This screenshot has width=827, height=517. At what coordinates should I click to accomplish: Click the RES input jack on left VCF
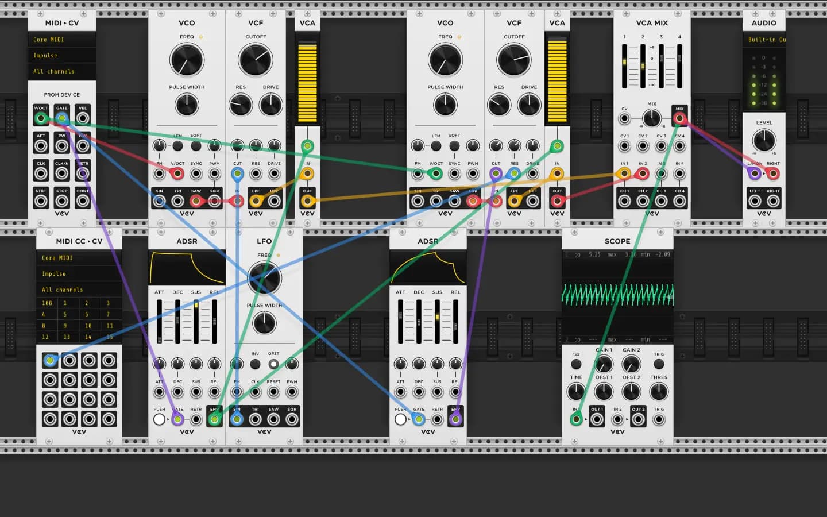point(256,173)
